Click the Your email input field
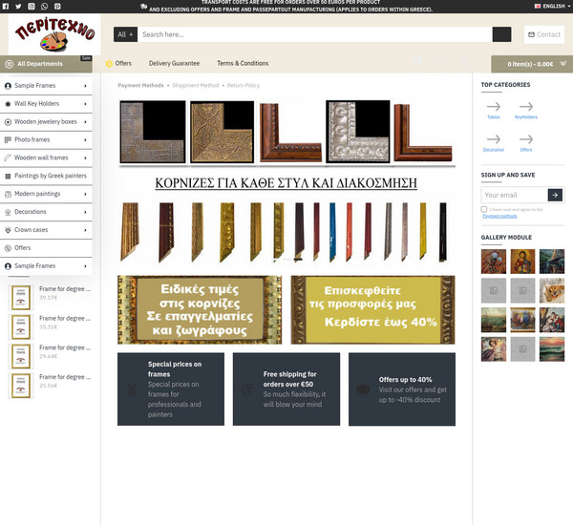573x525 pixels. [515, 195]
